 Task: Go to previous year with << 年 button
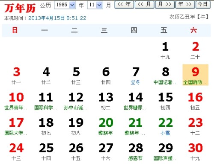[124, 5]
